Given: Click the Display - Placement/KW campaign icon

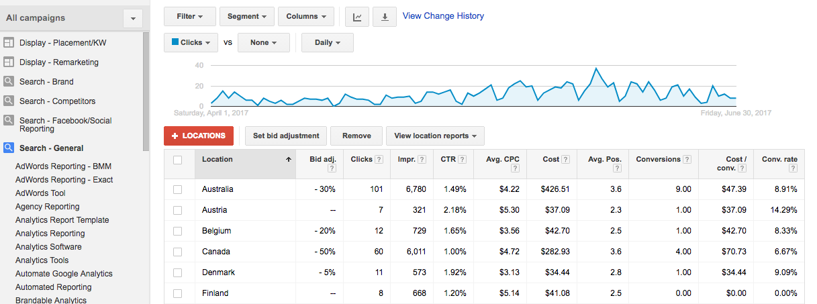Looking at the screenshot, I should coord(9,43).
